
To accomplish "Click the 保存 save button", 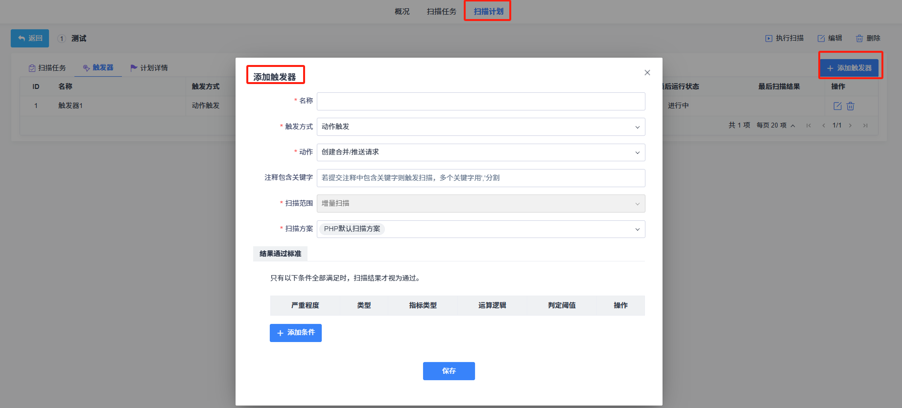I will [449, 371].
